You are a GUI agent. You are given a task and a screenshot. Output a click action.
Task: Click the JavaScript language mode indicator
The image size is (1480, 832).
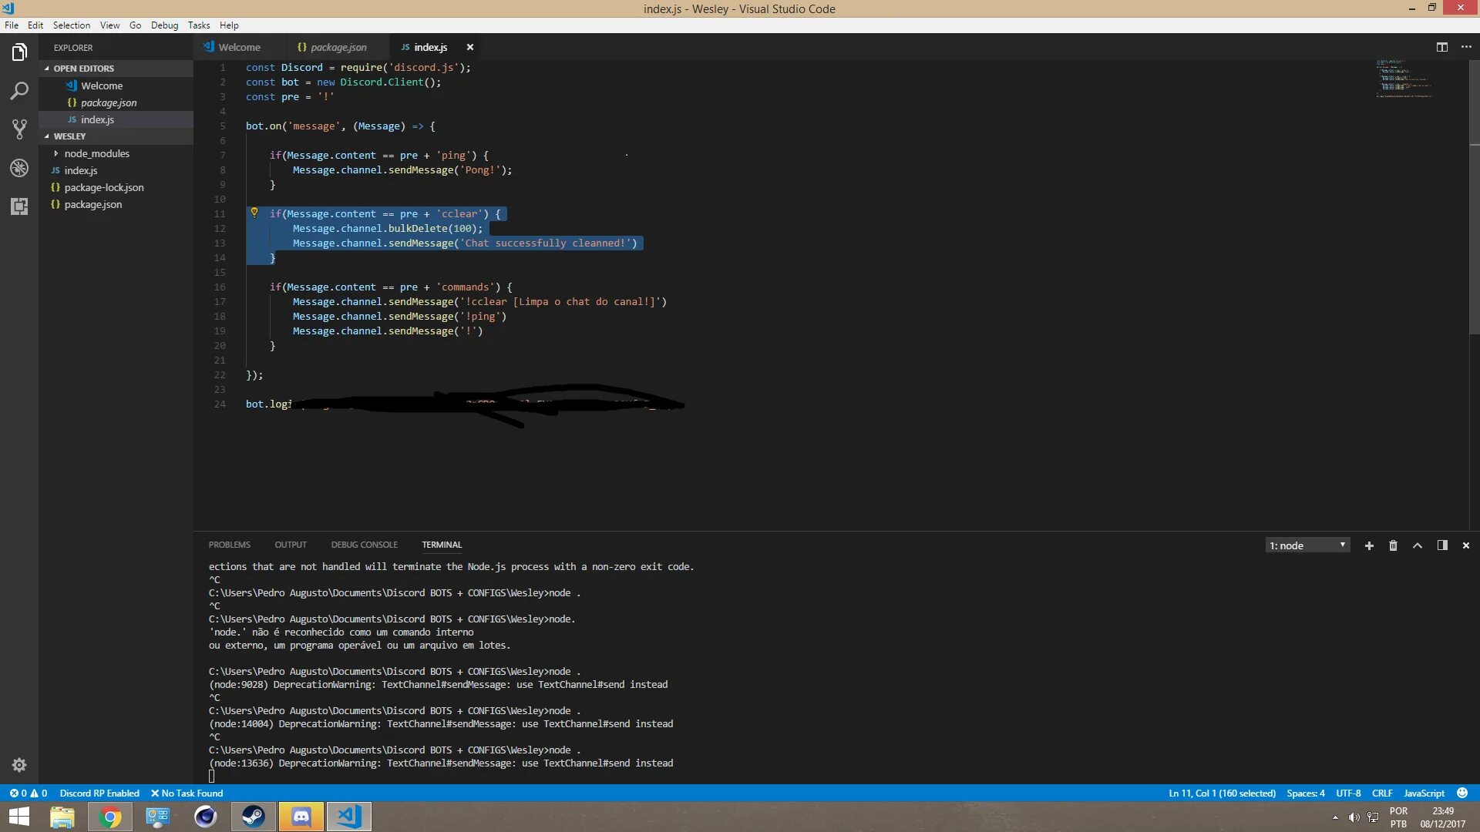pos(1424,793)
